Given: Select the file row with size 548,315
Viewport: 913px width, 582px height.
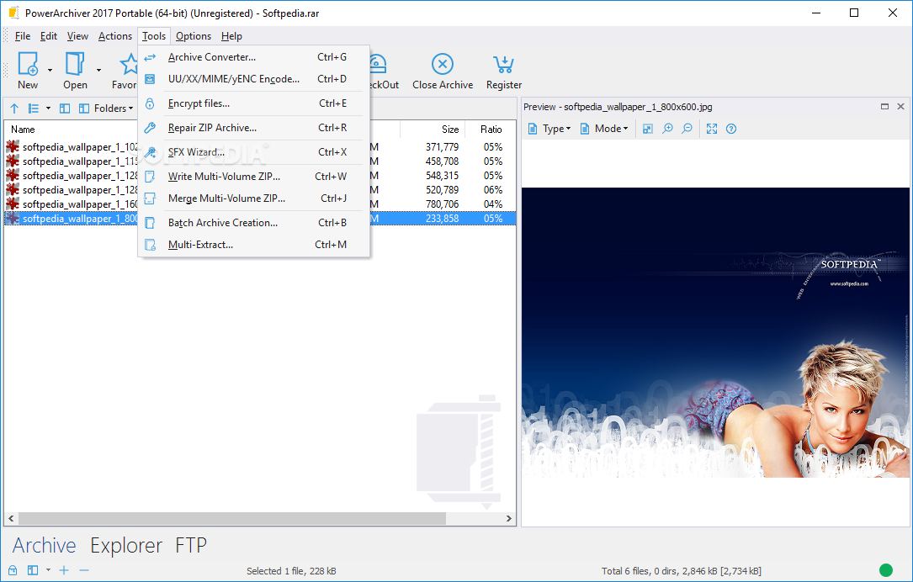Looking at the screenshot, I should [x=260, y=176].
